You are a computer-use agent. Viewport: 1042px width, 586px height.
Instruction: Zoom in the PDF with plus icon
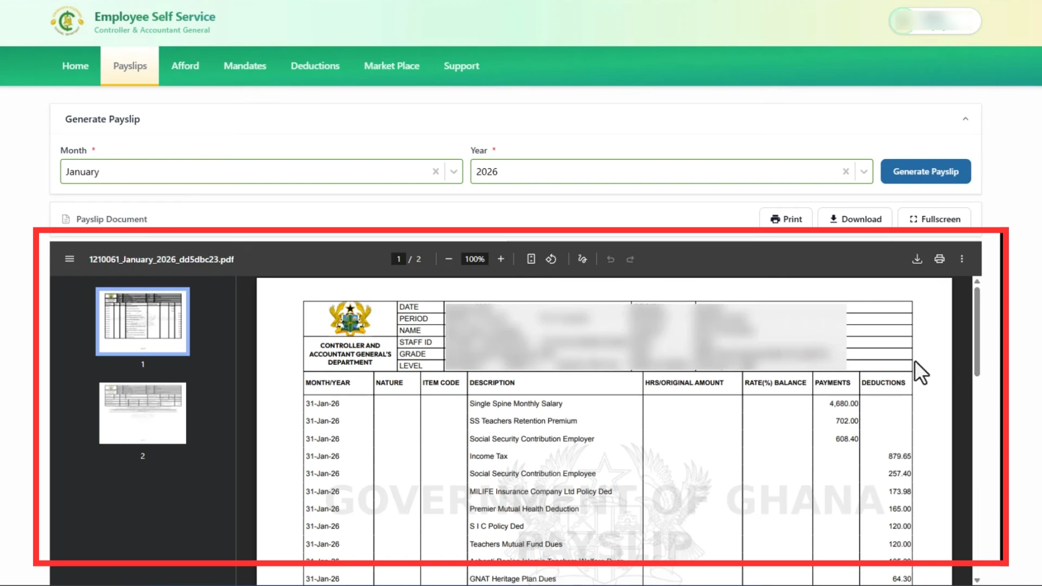(x=501, y=259)
